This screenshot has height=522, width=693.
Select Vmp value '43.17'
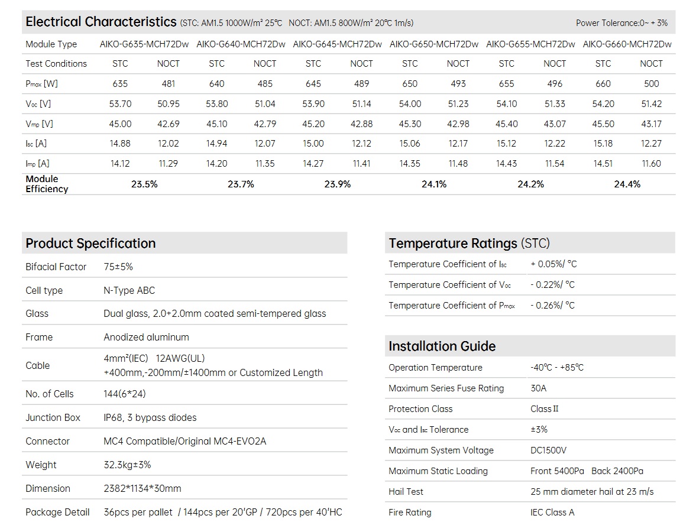[x=652, y=124]
